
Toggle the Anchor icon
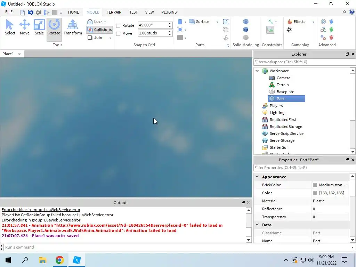tap(225, 38)
